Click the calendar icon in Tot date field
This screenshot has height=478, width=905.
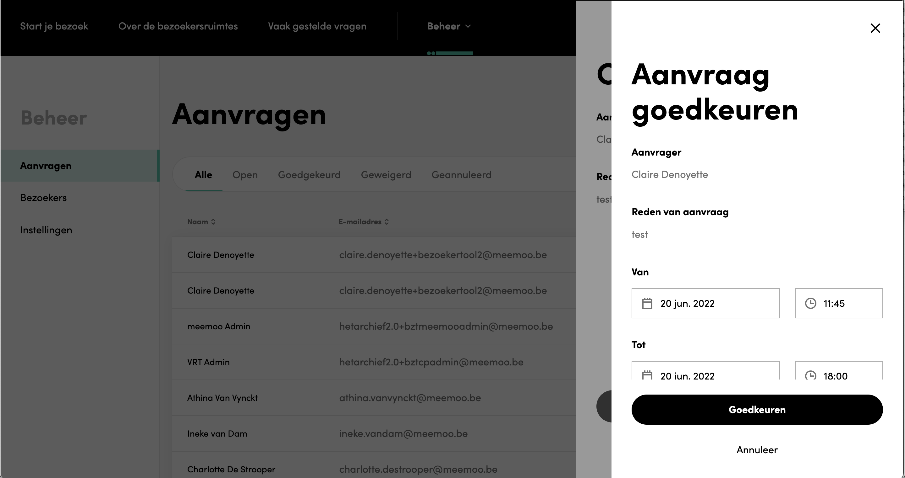[647, 375]
